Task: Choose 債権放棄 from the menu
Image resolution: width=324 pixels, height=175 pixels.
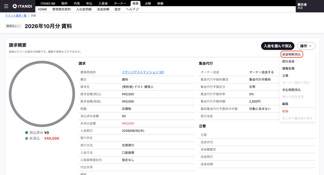Action: (x=289, y=68)
